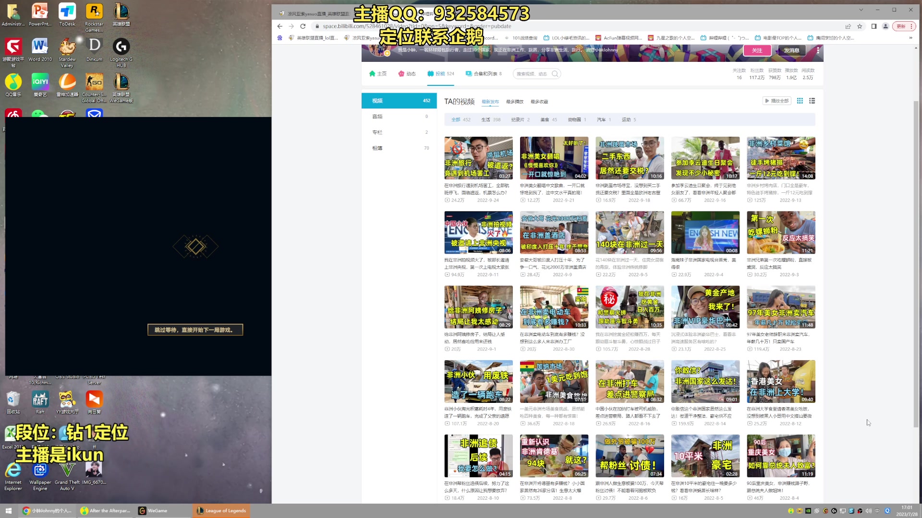Open WeGame版 League desktop icon
The height and width of the screenshot is (518, 922).
(121, 88)
